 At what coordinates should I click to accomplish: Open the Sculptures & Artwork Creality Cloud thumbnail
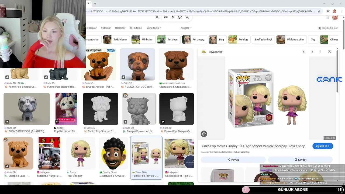click(x=114, y=153)
